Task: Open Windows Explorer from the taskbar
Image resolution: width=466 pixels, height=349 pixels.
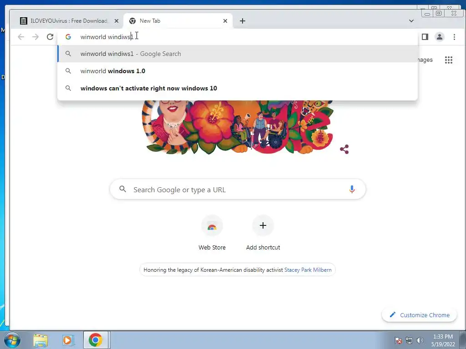Action: tap(41, 340)
